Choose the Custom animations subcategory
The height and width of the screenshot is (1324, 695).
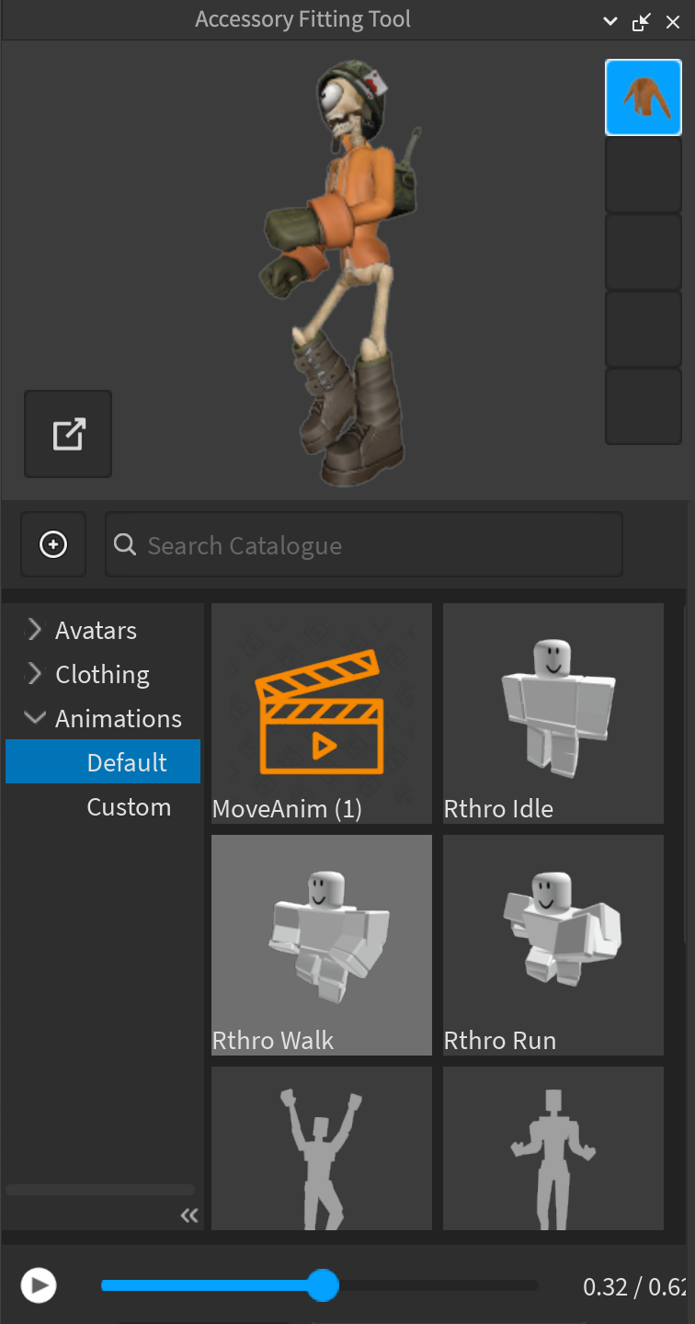(129, 807)
